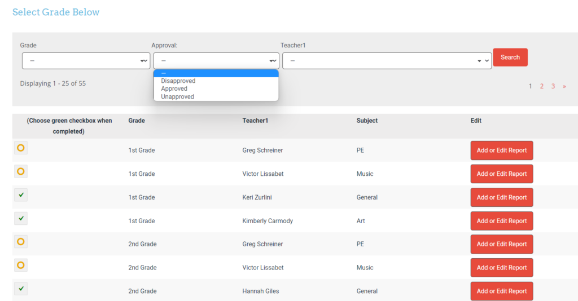Collapse the Approval dropdown
This screenshot has width=578, height=301.
point(216,61)
